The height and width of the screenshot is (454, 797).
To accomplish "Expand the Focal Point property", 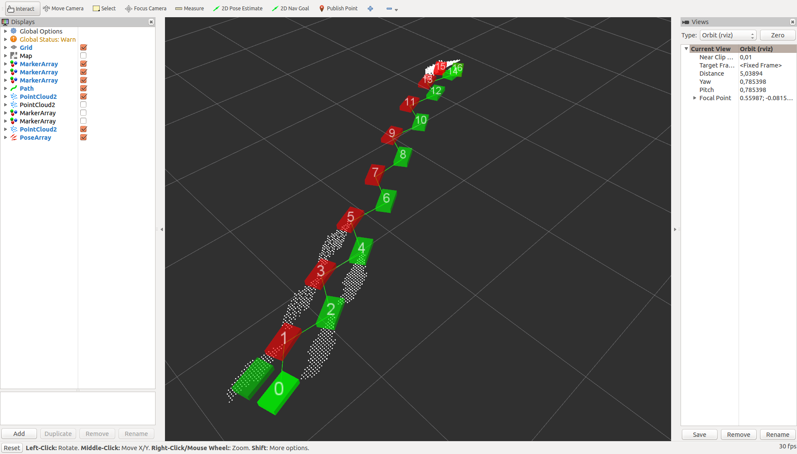I will point(695,98).
